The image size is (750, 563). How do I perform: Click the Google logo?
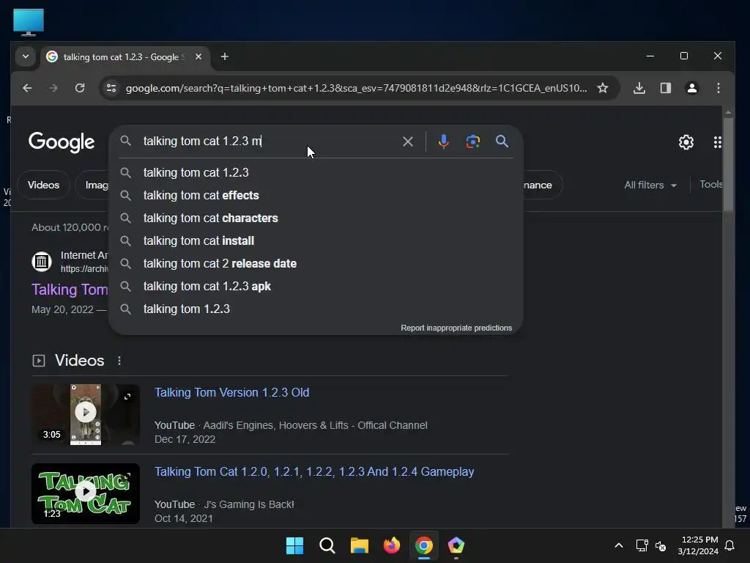click(x=62, y=142)
